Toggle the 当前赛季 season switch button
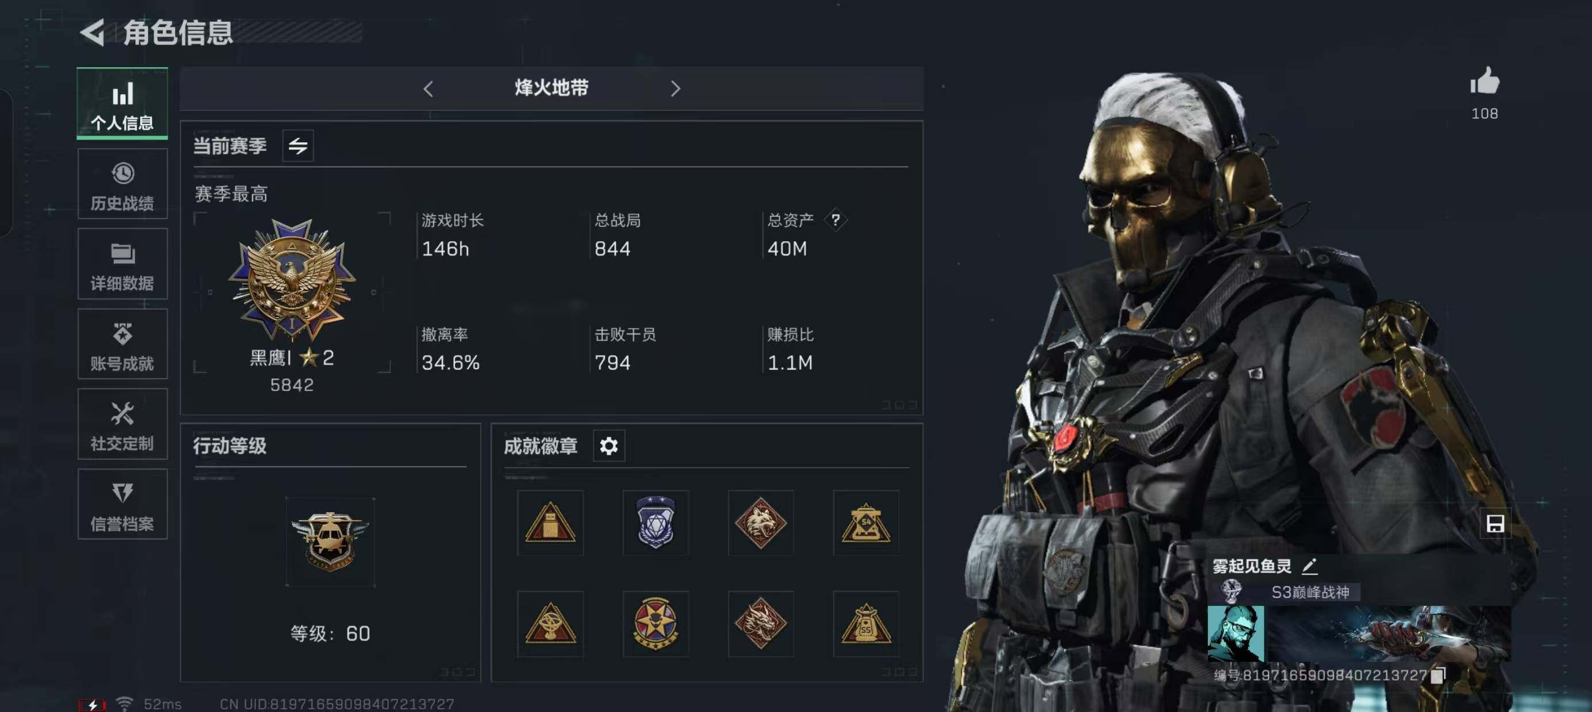1592x712 pixels. point(298,146)
